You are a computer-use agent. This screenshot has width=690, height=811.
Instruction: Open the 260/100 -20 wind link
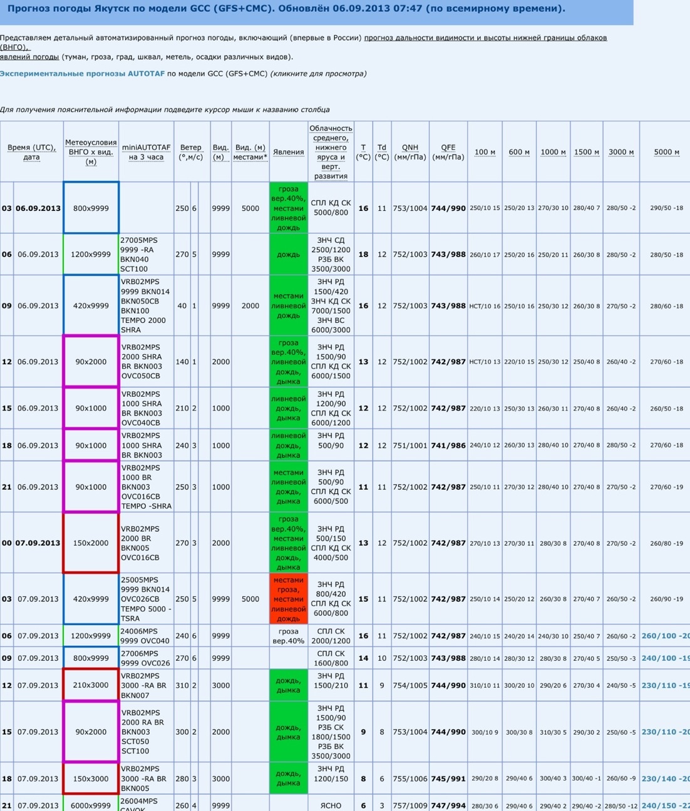point(665,636)
